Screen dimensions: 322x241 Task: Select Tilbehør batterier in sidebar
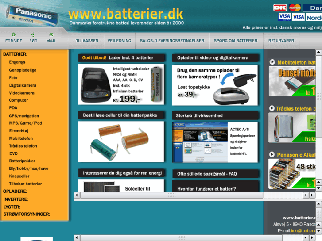(x=25, y=184)
